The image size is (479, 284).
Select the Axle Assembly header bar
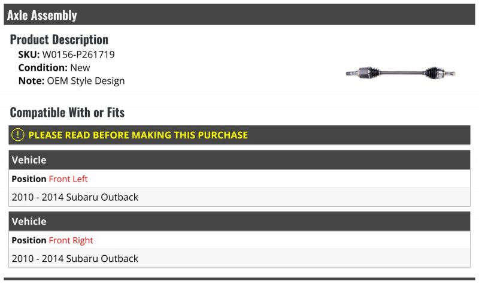pyautogui.click(x=239, y=15)
